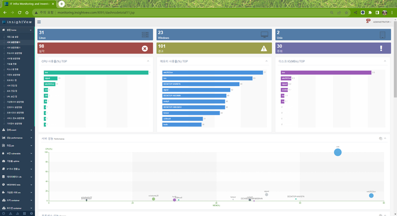This screenshot has height=216, width=397.
Task: Click the document icon of job menu
Action: (3, 146)
